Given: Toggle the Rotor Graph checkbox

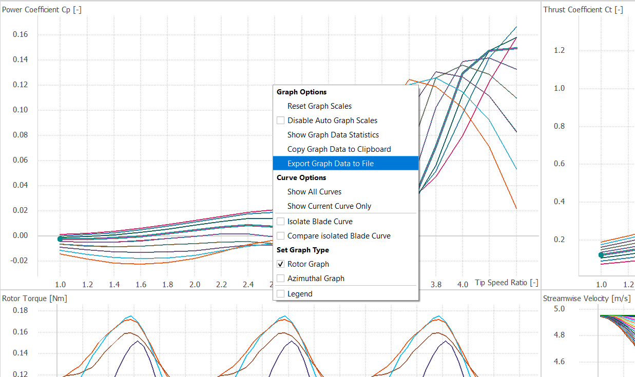Looking at the screenshot, I should (x=280, y=264).
